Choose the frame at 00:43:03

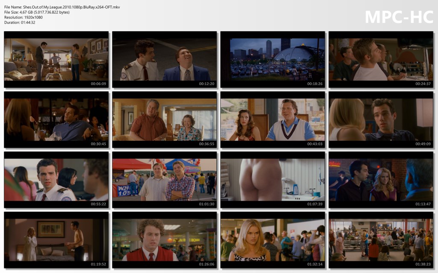pyautogui.click(x=272, y=119)
